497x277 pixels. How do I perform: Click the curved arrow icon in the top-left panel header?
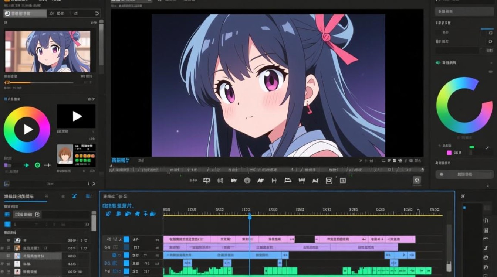tap(97, 14)
